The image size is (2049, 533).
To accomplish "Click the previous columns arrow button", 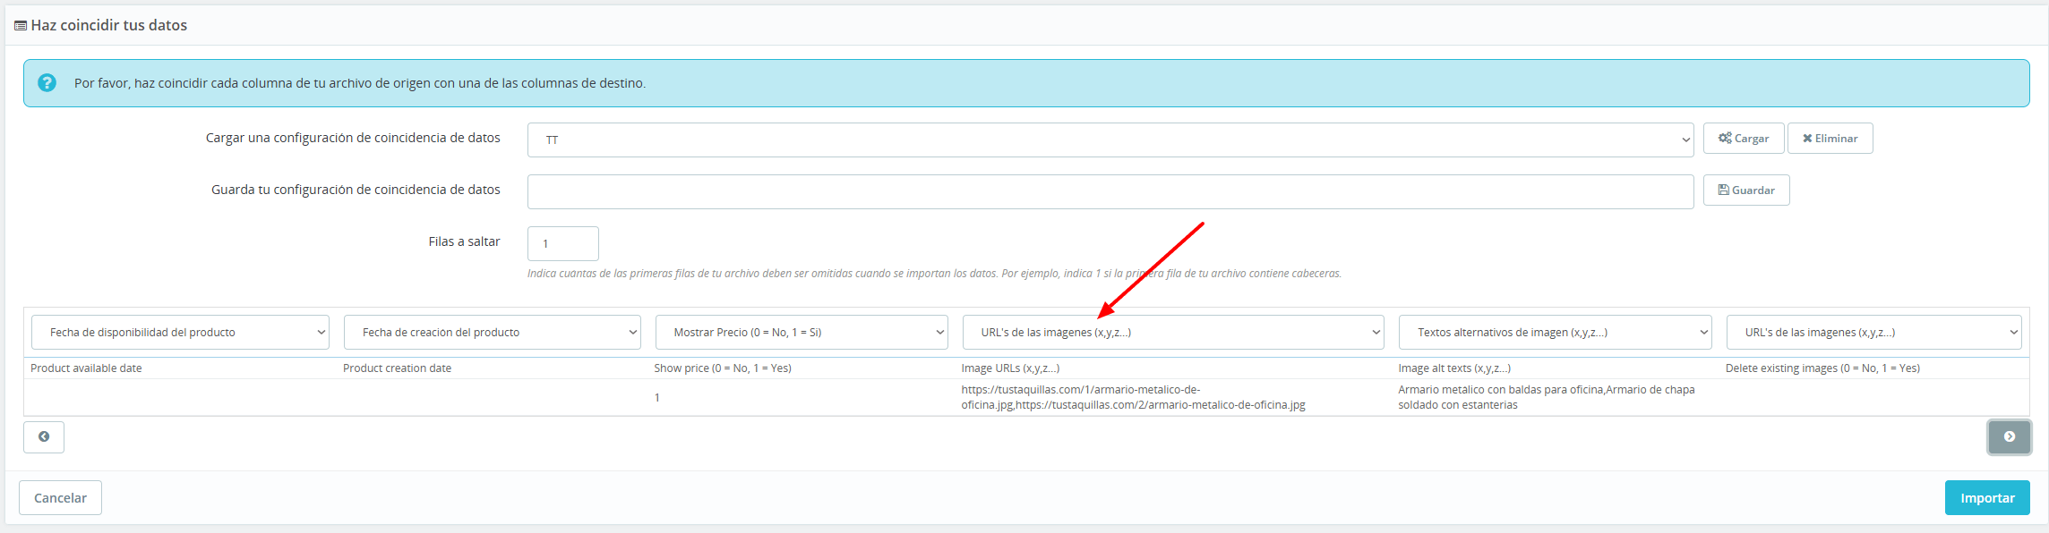I will coord(44,437).
